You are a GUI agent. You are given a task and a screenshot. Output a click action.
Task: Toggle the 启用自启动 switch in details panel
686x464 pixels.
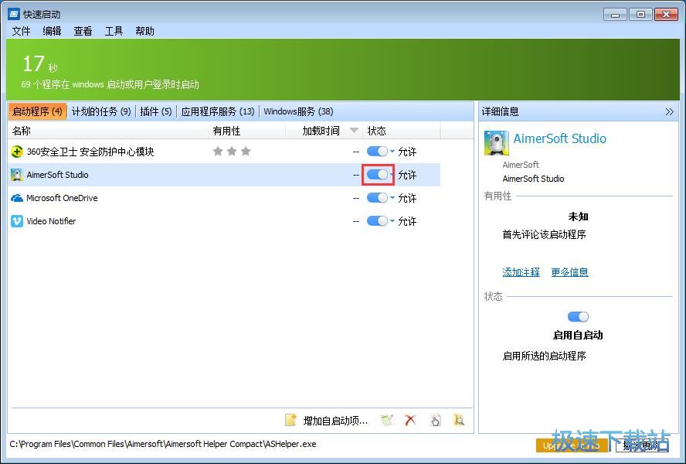point(578,317)
